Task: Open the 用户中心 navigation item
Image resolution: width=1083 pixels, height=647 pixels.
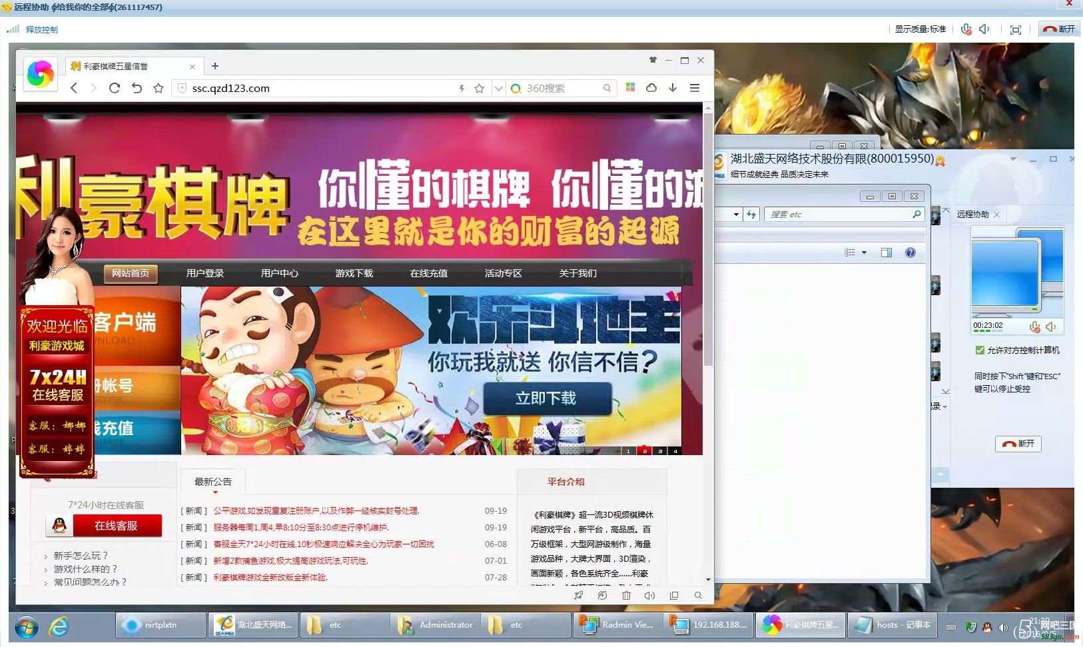Action: point(280,273)
